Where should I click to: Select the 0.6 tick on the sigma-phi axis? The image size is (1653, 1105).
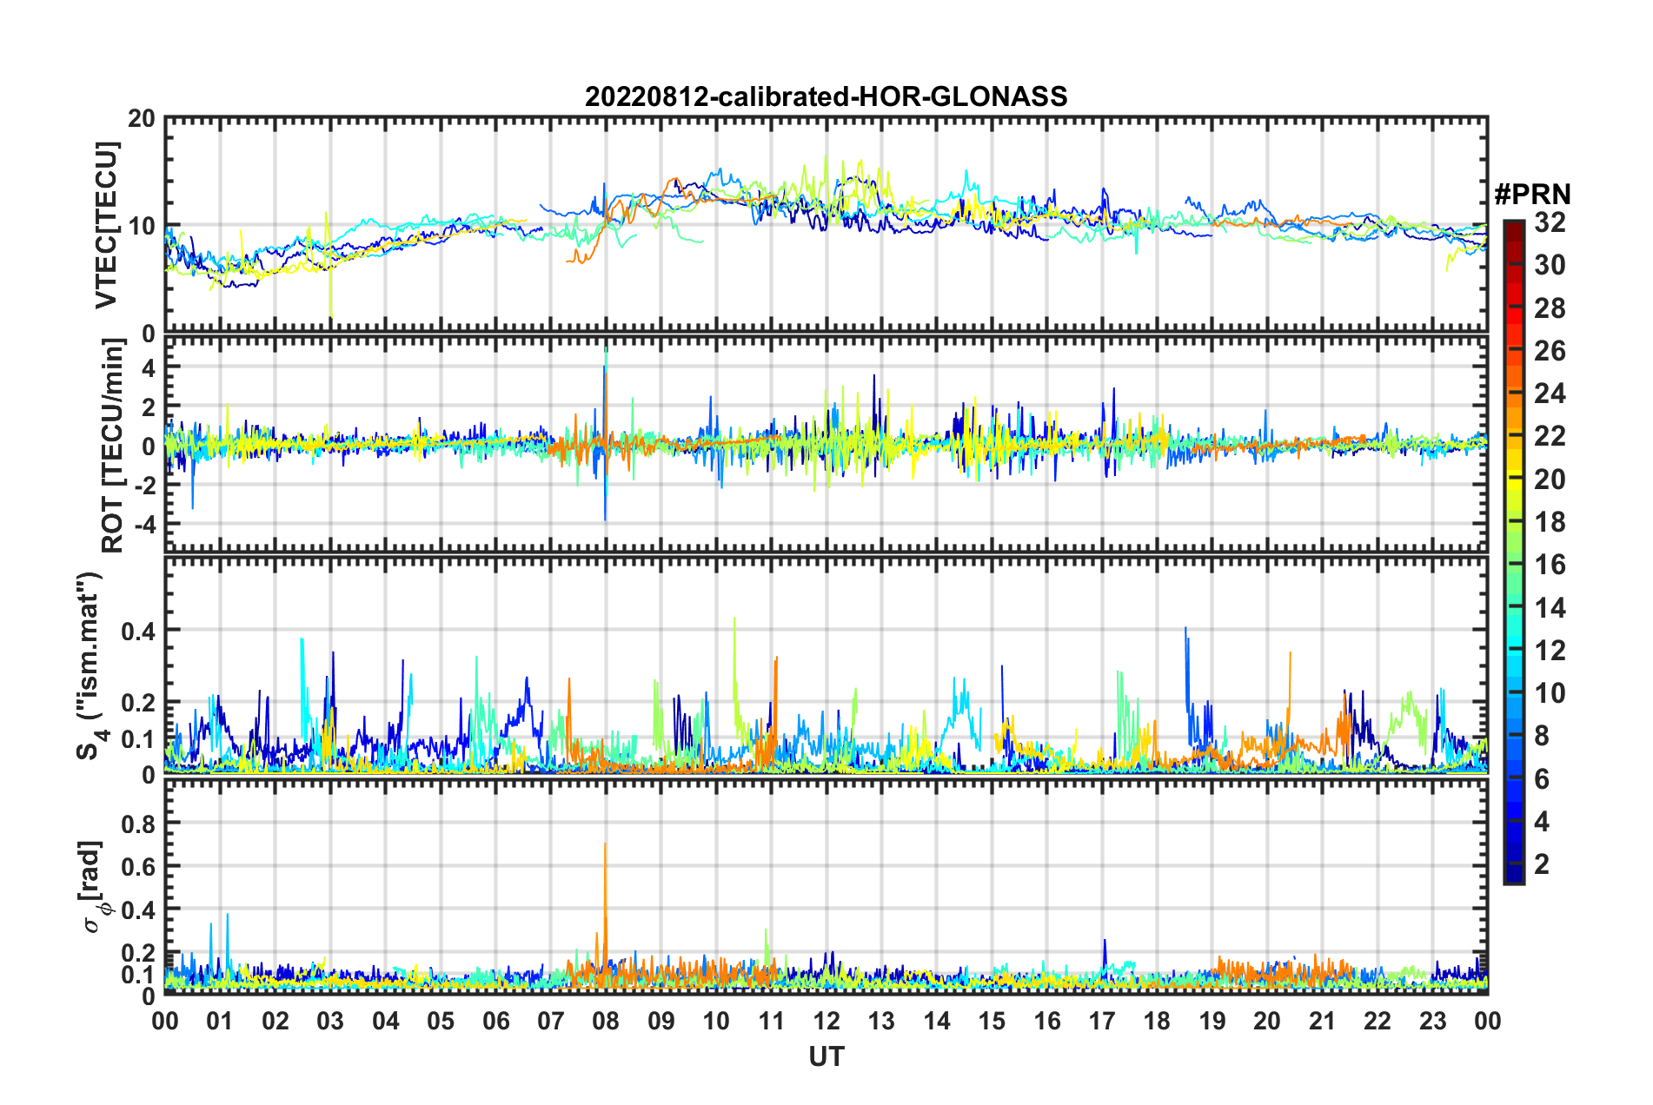tap(140, 866)
